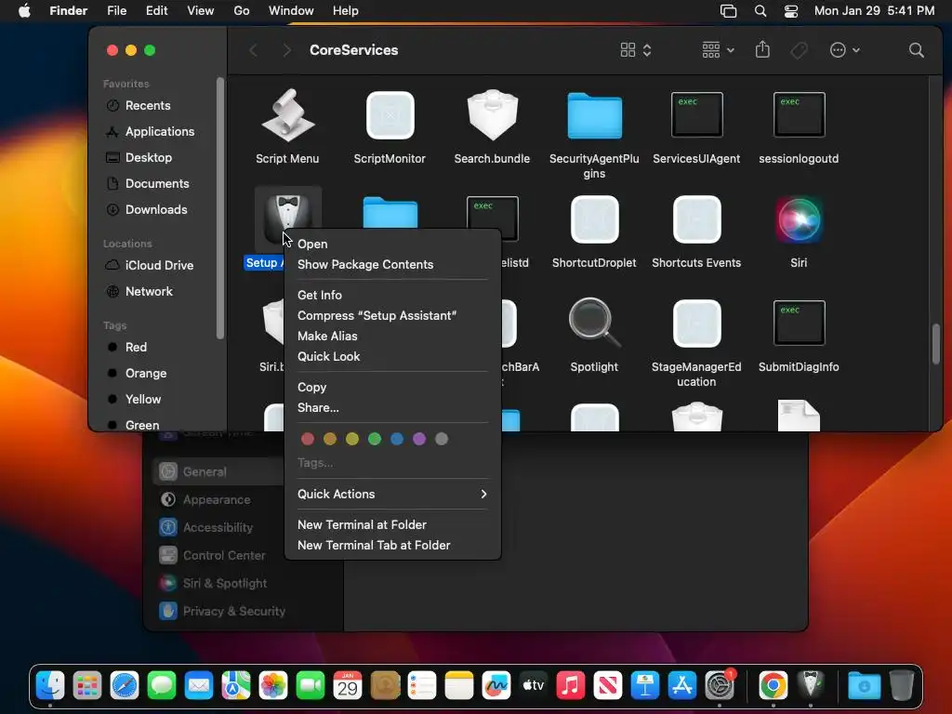Go forward in Finder history

pos(286,50)
